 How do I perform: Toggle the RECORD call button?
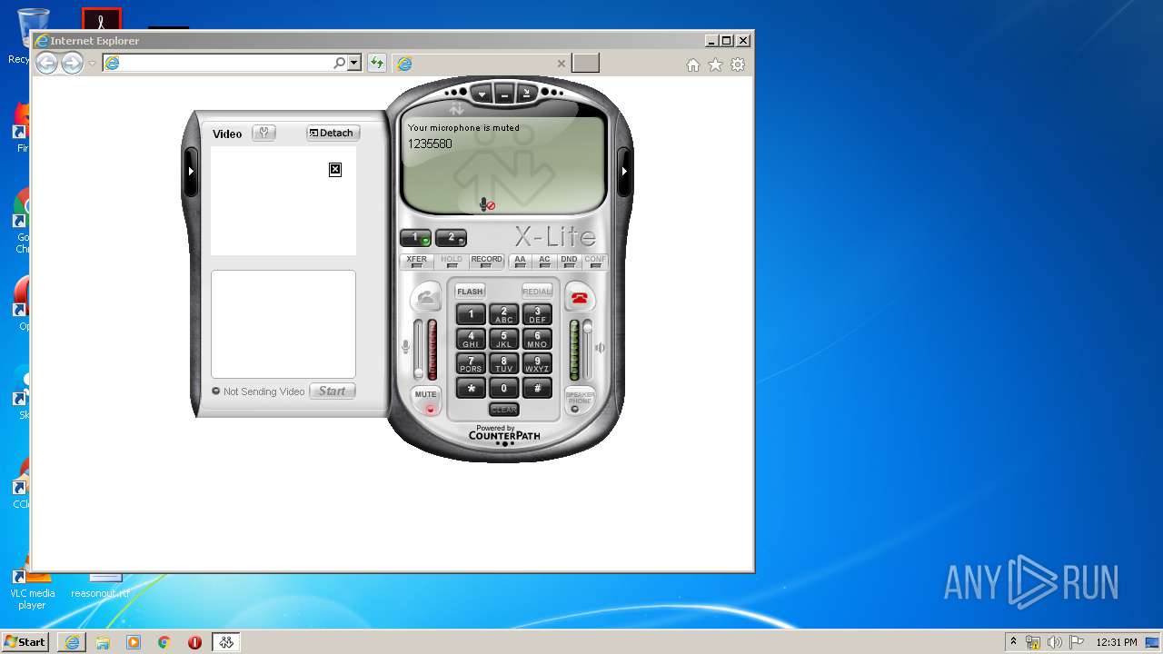pos(486,262)
